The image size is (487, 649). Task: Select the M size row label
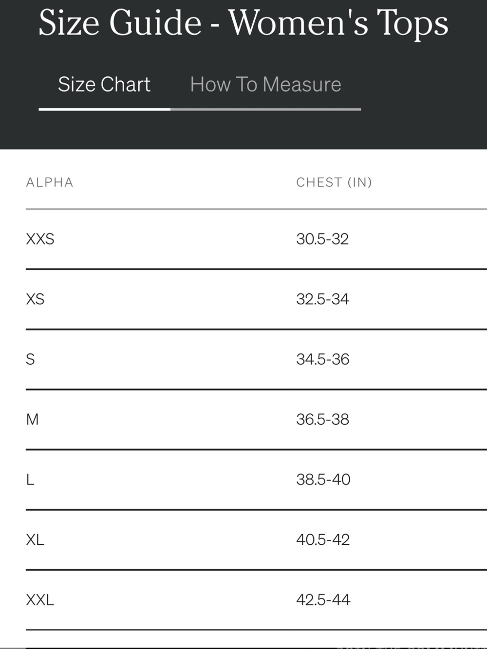[x=32, y=419]
